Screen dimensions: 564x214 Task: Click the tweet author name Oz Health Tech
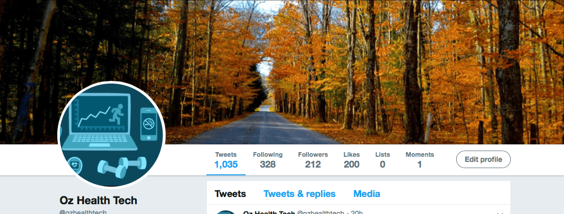[269, 212]
